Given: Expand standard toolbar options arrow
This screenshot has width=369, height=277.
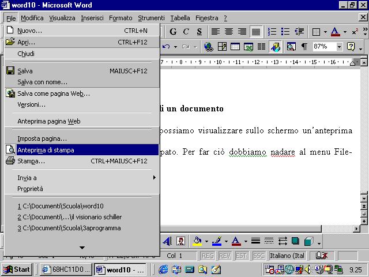Looking at the screenshot, I should point(361,48).
